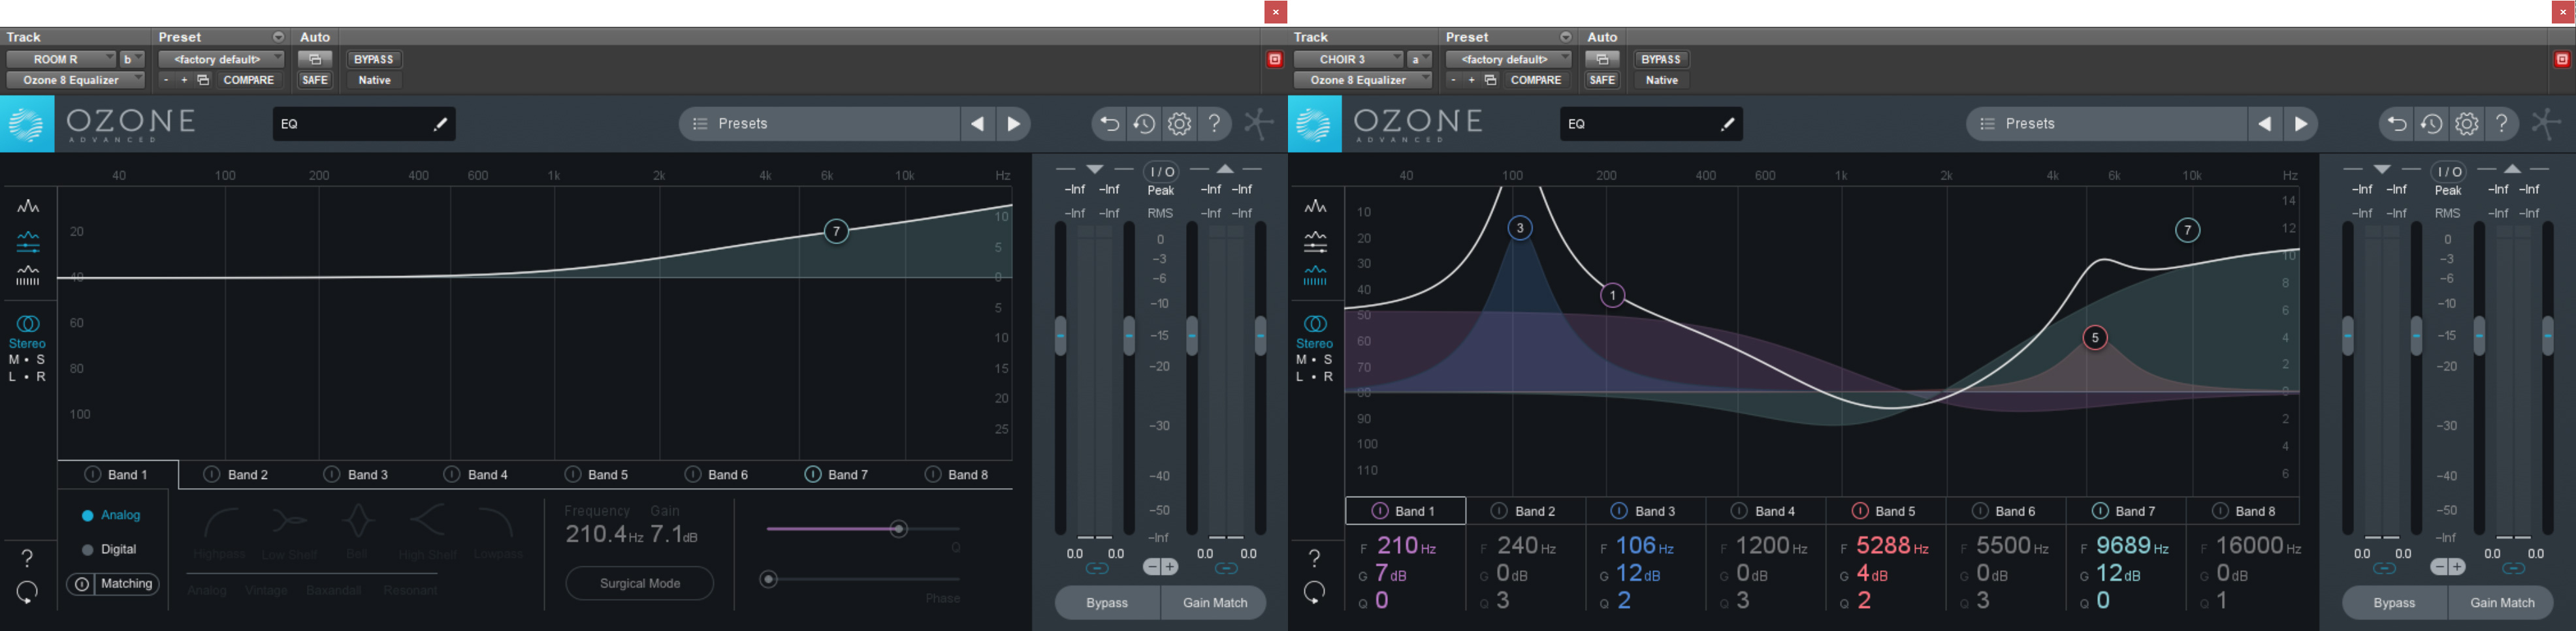Viewport: 2576px width, 631px height.
Task: Toggle the Matching power button in ROOM R
Action: tap(82, 584)
